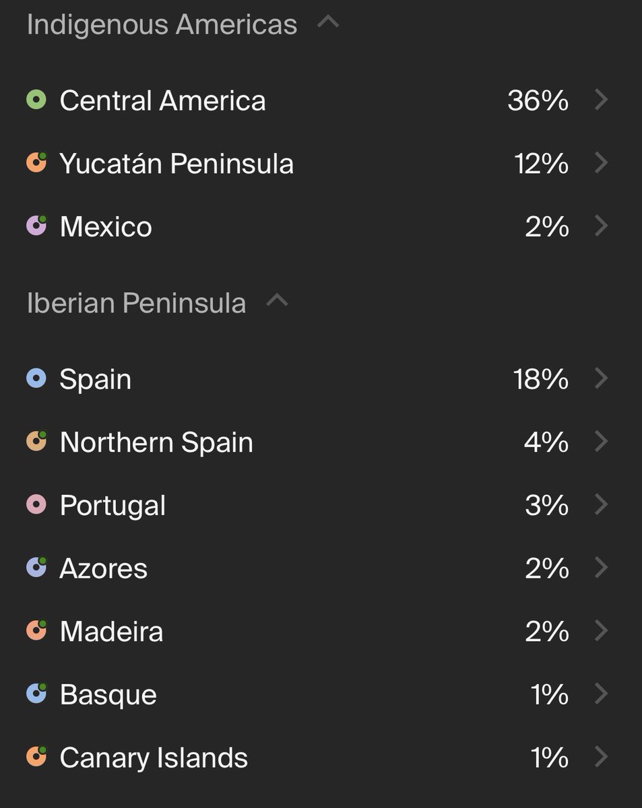Open Central America details chevron
Image resolution: width=642 pixels, height=808 pixels.
pyautogui.click(x=602, y=100)
